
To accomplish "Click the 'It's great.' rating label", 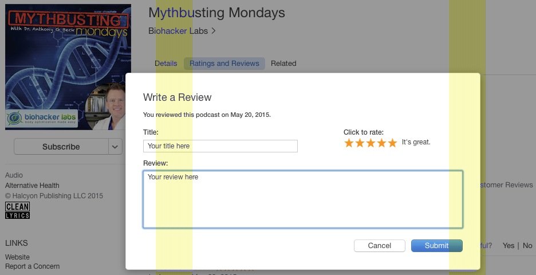I will coord(416,142).
